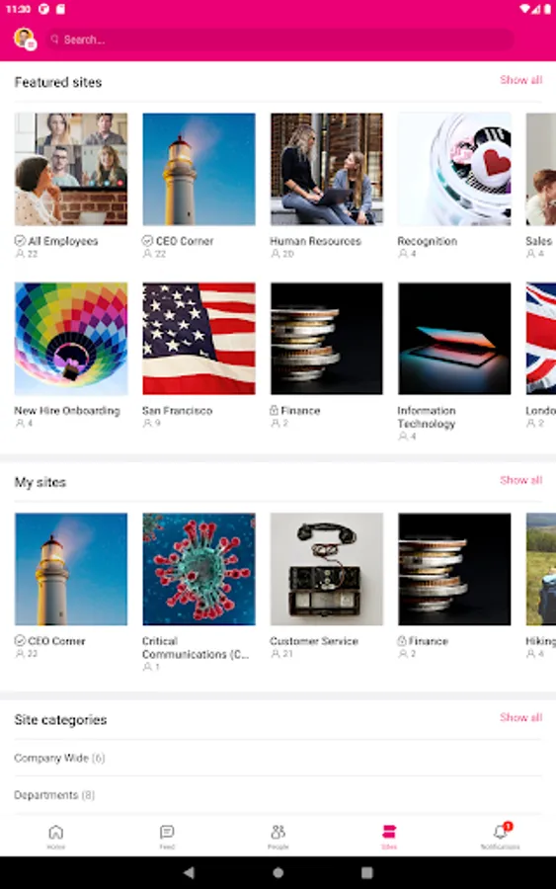Open the Recognition site thumbnail

tap(454, 169)
